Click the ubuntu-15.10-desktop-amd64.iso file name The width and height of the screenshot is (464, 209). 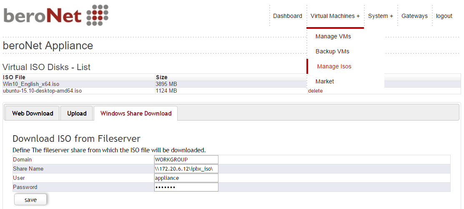pyautogui.click(x=43, y=91)
